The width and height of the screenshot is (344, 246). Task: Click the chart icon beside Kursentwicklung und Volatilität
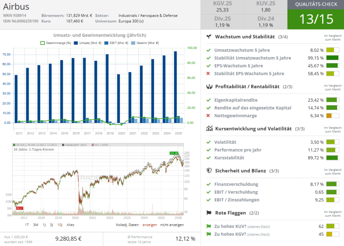209,129
